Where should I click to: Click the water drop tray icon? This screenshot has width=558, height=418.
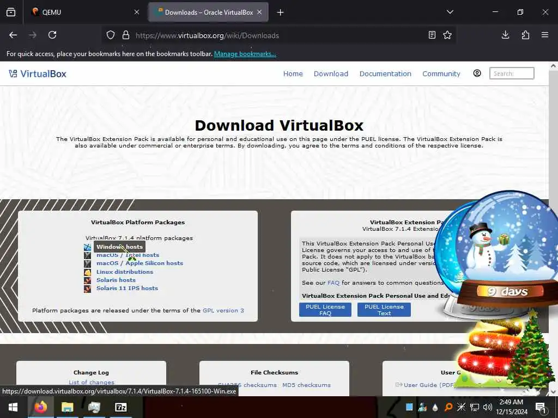point(435,407)
